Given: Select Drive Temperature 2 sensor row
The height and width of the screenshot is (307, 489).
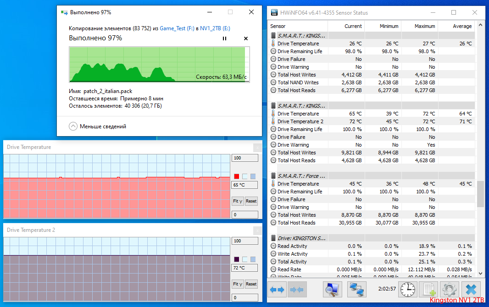Looking at the screenshot, I should 372,121.
